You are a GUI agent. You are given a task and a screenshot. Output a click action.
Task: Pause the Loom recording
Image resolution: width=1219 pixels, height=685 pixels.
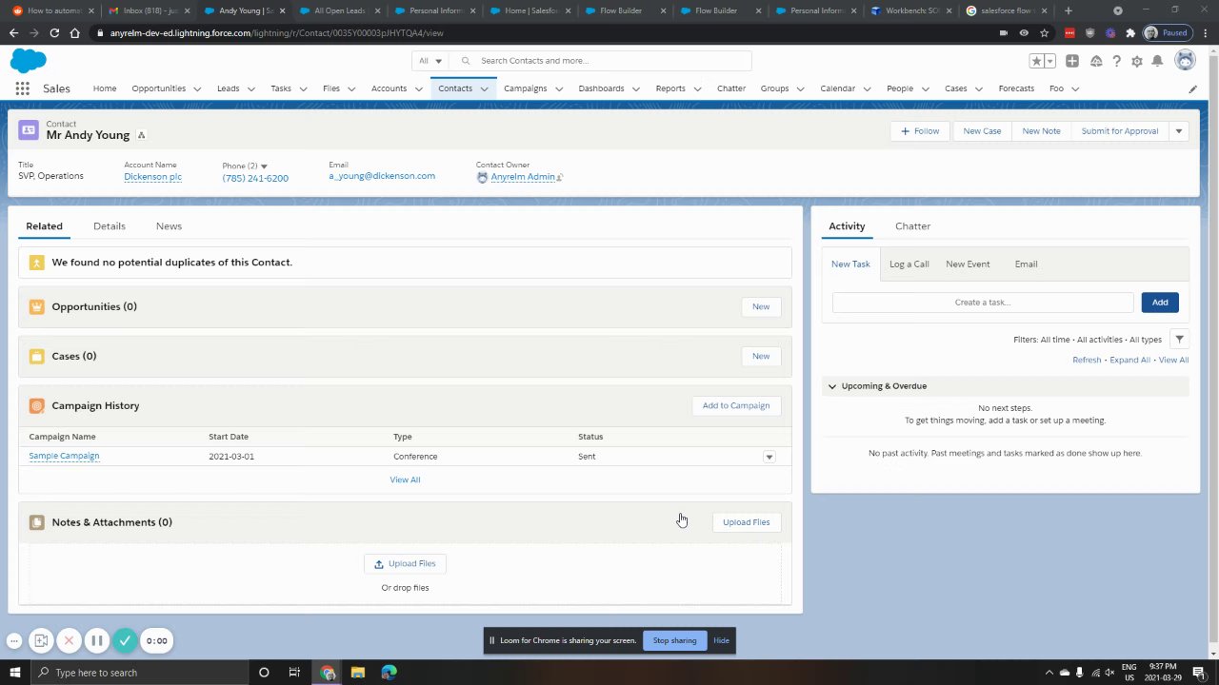coord(96,640)
